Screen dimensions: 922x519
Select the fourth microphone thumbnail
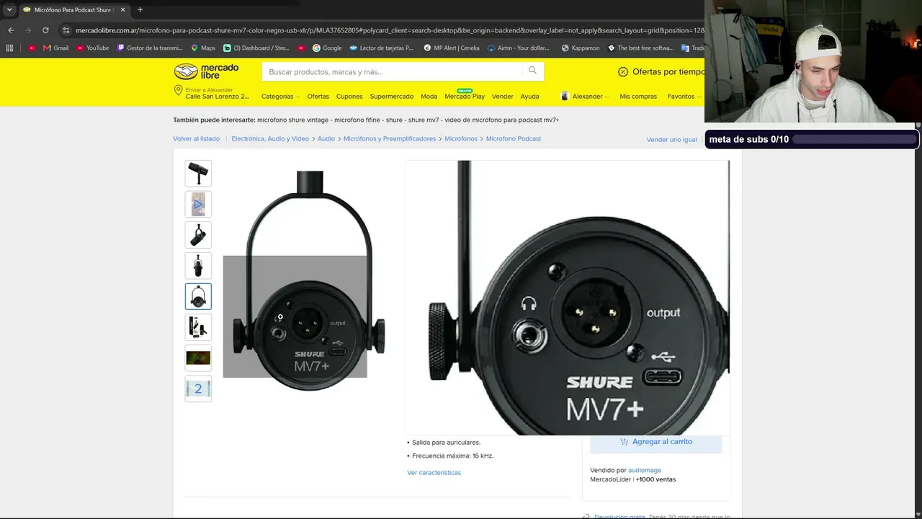[198, 266]
